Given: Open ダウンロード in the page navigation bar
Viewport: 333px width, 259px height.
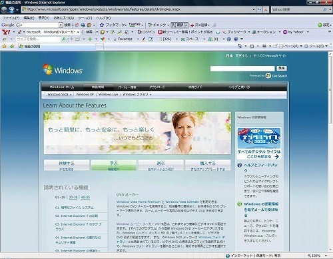Looking at the screenshot, I should [x=157, y=87].
